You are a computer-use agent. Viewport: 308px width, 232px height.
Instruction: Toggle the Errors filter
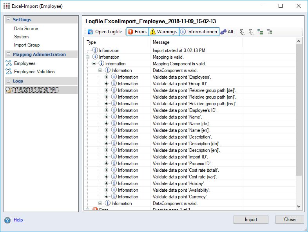[137, 32]
